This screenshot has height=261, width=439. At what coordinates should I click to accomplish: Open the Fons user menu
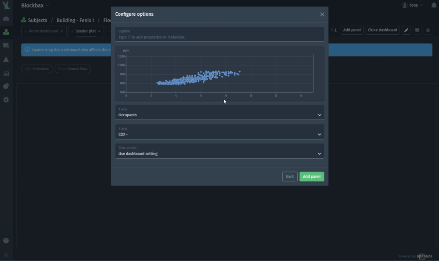[x=413, y=5]
